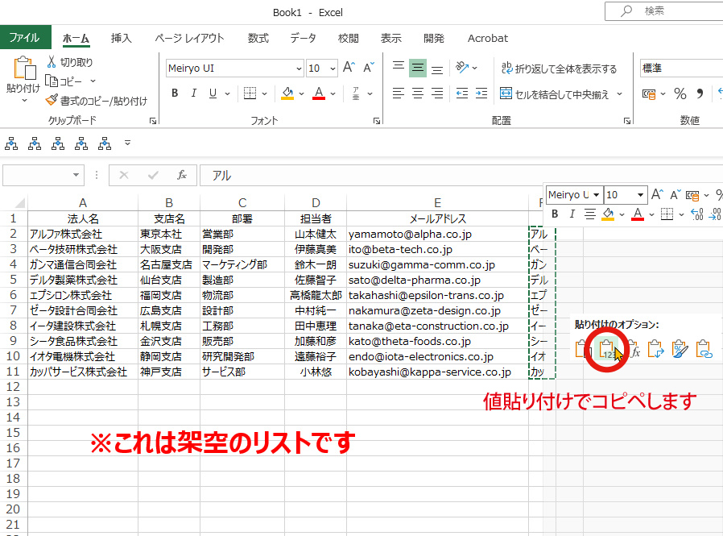Open Font group dialog launcher
The width and height of the screenshot is (723, 536).
[377, 121]
